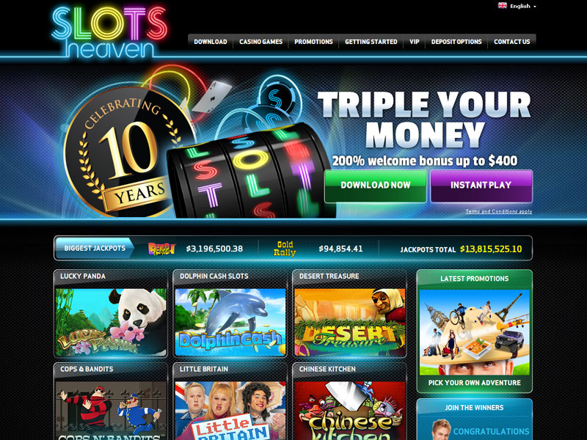This screenshot has height=440, width=587.
Task: Click the Slots Heaven neon logo
Action: click(109, 33)
